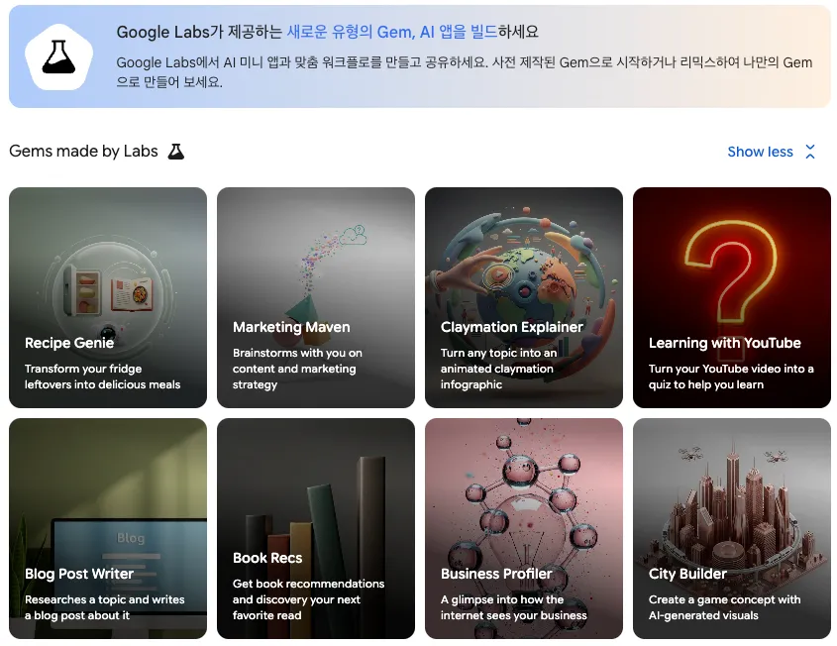Open the Marketing Maven gem card
837x646 pixels.
pyautogui.click(x=315, y=297)
